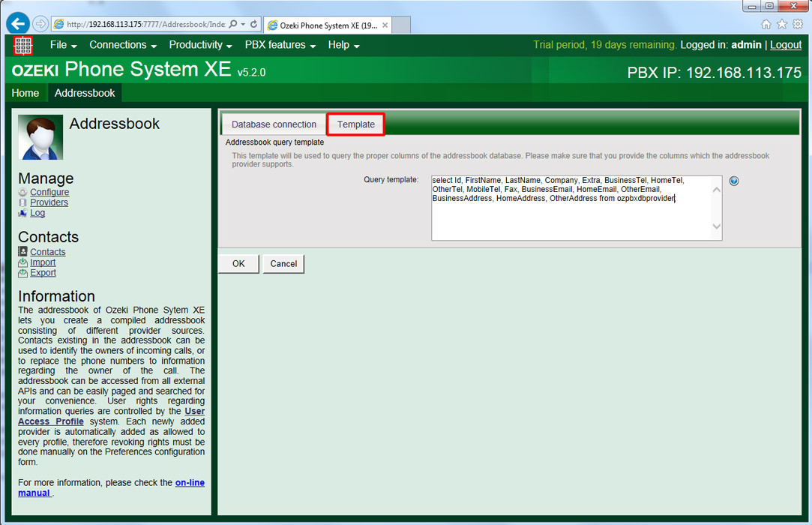
Task: Open browser tools gear icon
Action: coord(798,24)
